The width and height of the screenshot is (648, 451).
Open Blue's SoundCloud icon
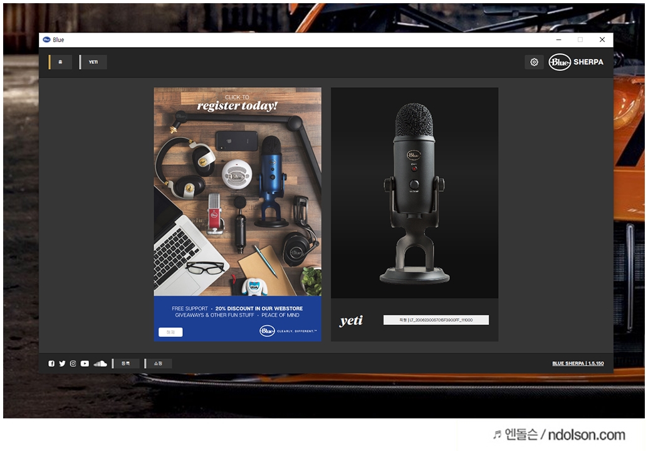pos(100,364)
